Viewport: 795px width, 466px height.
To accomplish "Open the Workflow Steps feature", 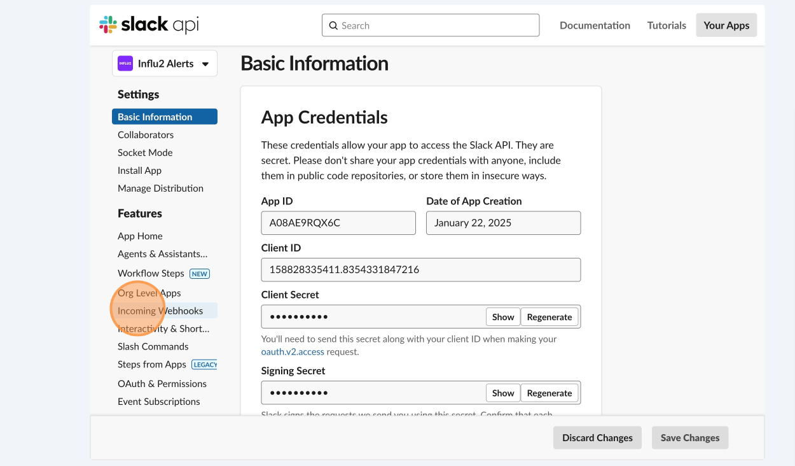I will (x=151, y=273).
